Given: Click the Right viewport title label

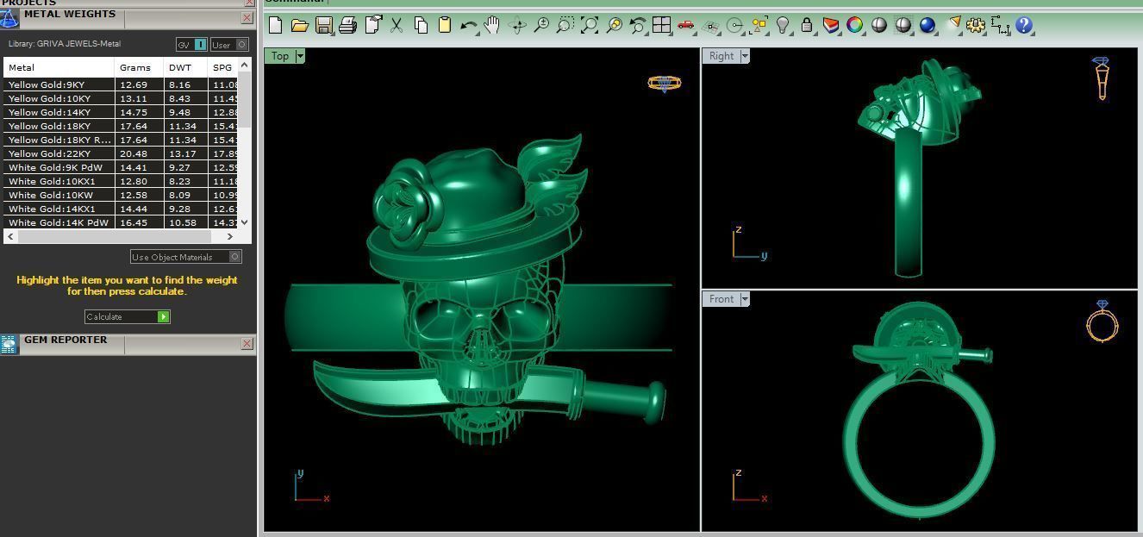Looking at the screenshot, I should point(721,56).
